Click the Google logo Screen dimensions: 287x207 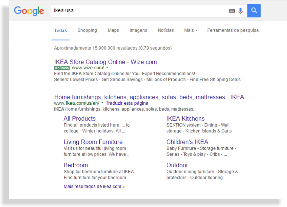pyautogui.click(x=29, y=11)
